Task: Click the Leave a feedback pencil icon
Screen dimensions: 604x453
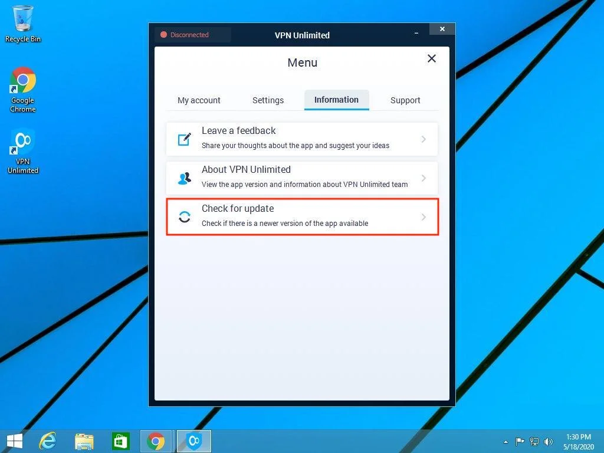Action: [185, 139]
